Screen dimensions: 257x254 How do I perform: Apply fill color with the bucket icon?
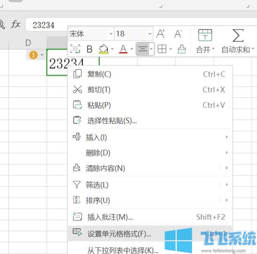tap(104, 49)
